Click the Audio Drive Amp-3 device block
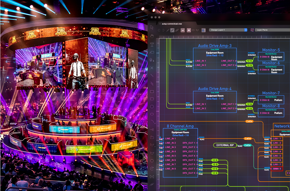The height and width of the screenshot is (191, 290). coord(215,59)
